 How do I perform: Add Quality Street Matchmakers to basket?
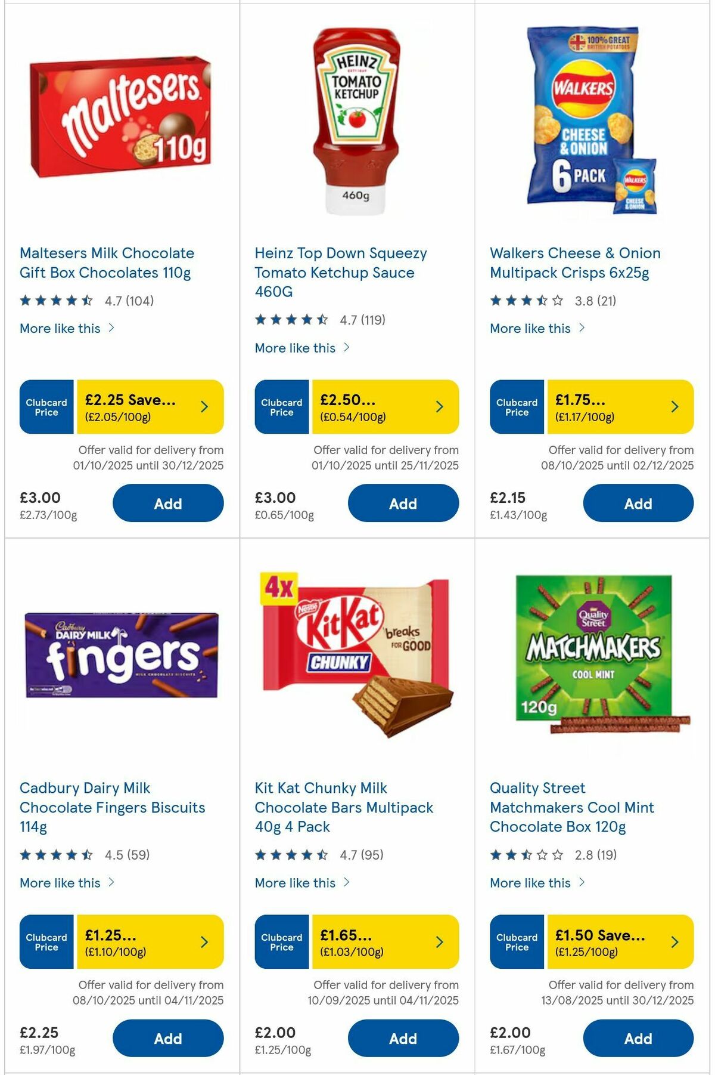click(x=638, y=1038)
